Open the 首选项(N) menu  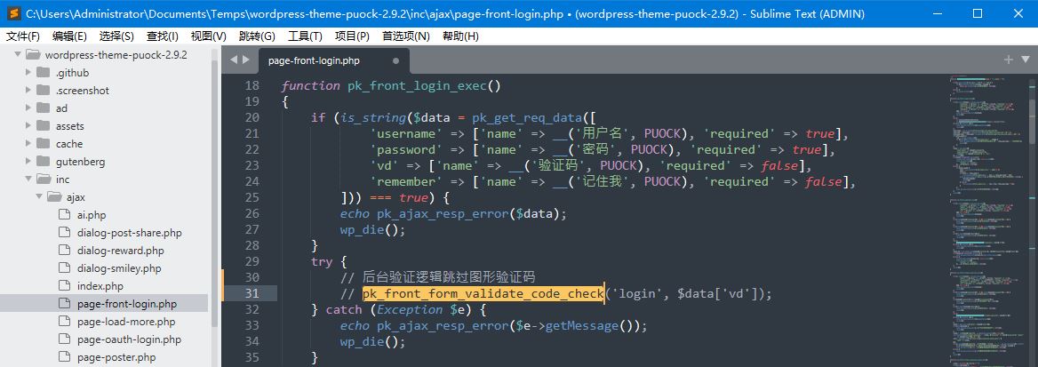[406, 36]
